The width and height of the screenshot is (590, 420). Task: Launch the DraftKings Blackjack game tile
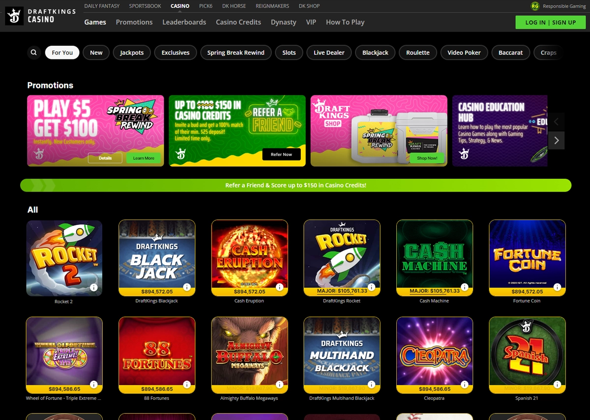[x=157, y=258]
